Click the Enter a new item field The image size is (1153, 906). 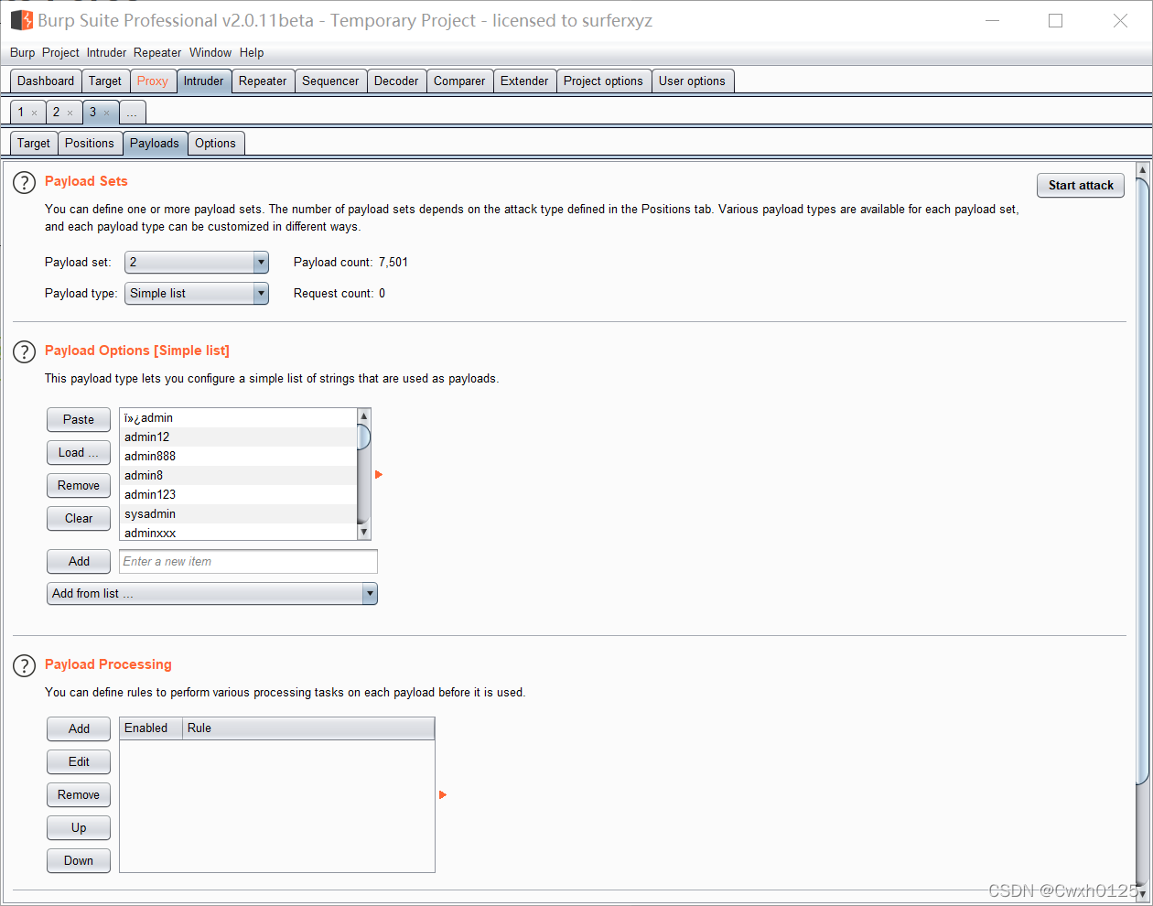click(248, 562)
